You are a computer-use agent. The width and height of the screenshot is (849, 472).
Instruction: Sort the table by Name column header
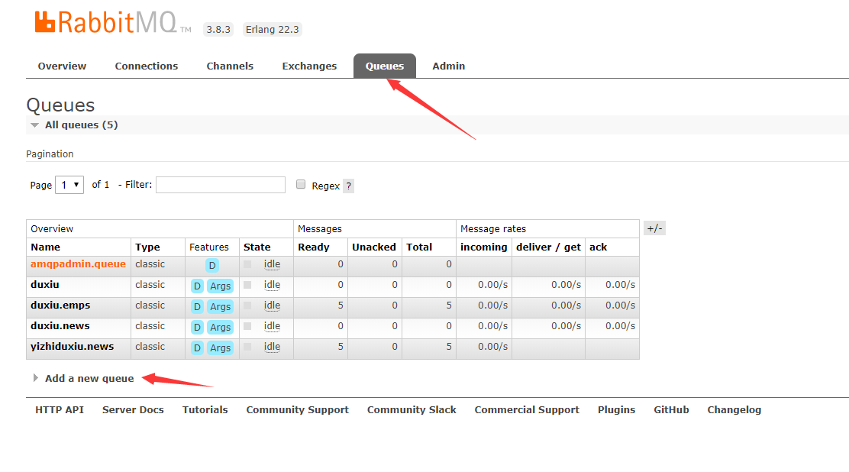pos(46,247)
